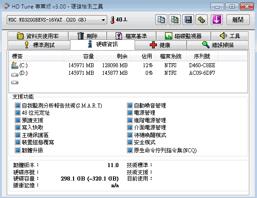Click the 容量 column header
257x198 pixels.
click(80, 56)
